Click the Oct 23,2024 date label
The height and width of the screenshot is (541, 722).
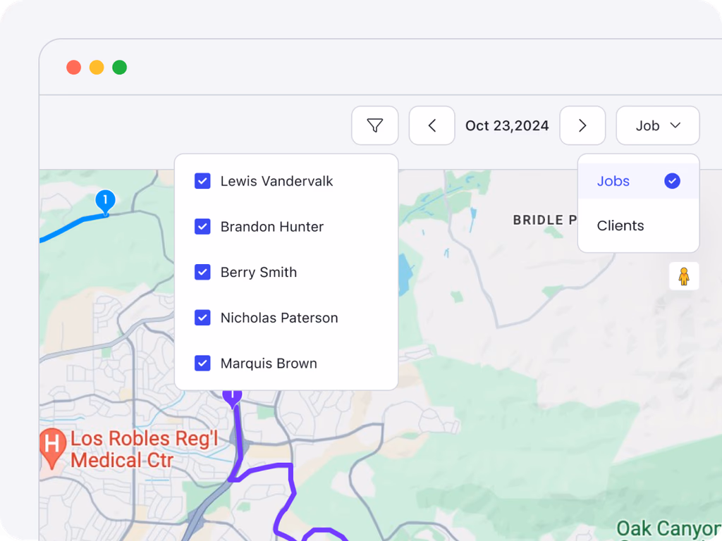click(x=507, y=125)
